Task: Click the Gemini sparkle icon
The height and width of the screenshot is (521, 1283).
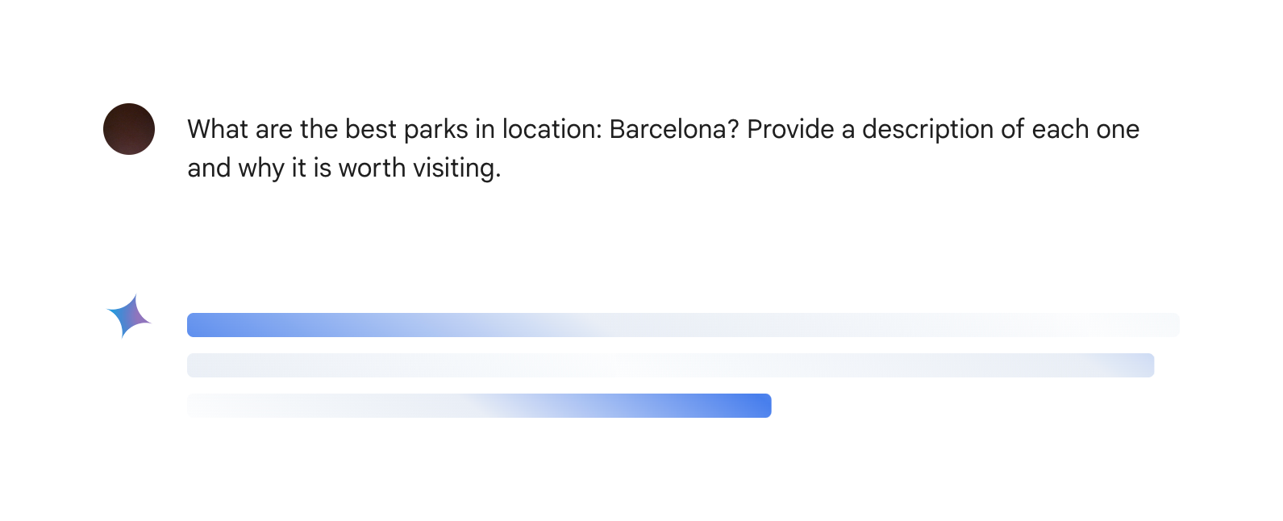Action: coord(129,316)
